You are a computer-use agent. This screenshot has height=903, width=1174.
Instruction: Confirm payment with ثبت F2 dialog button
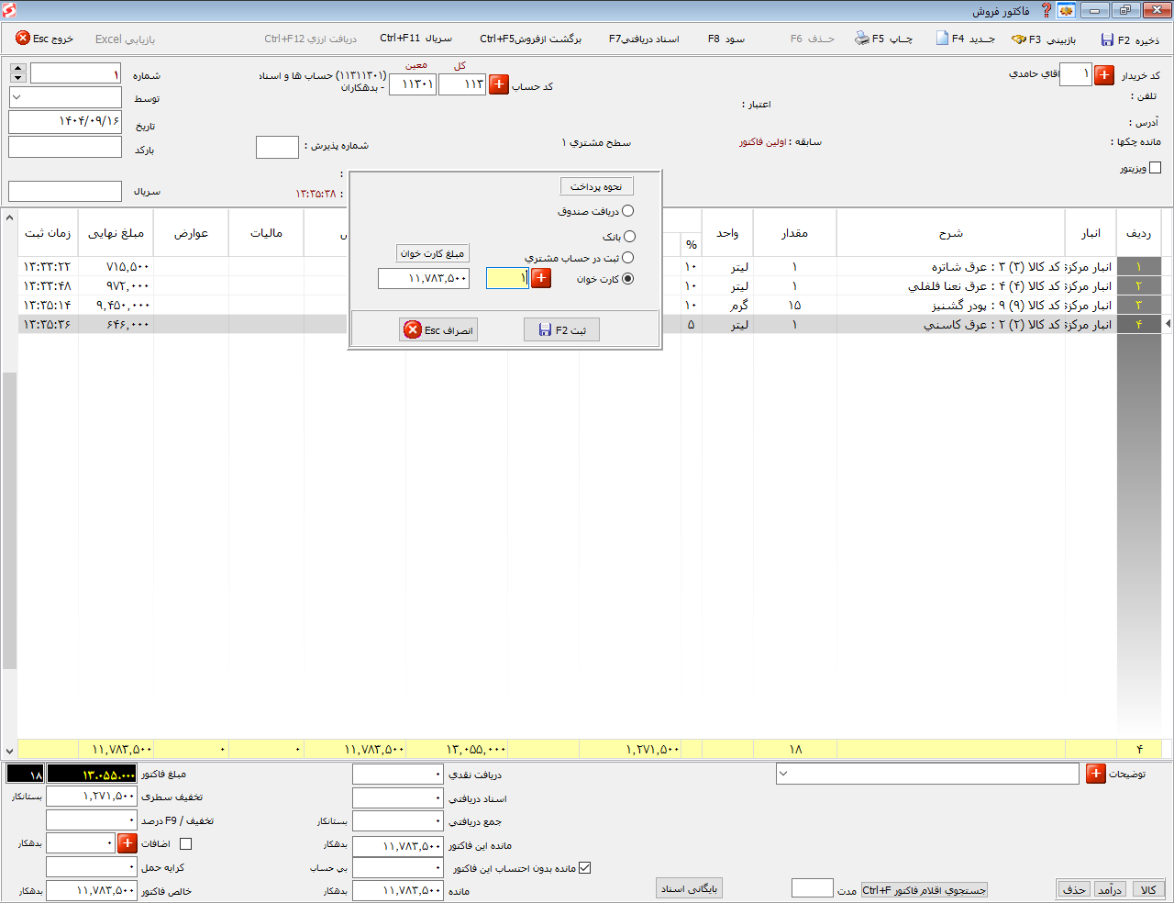coord(561,329)
